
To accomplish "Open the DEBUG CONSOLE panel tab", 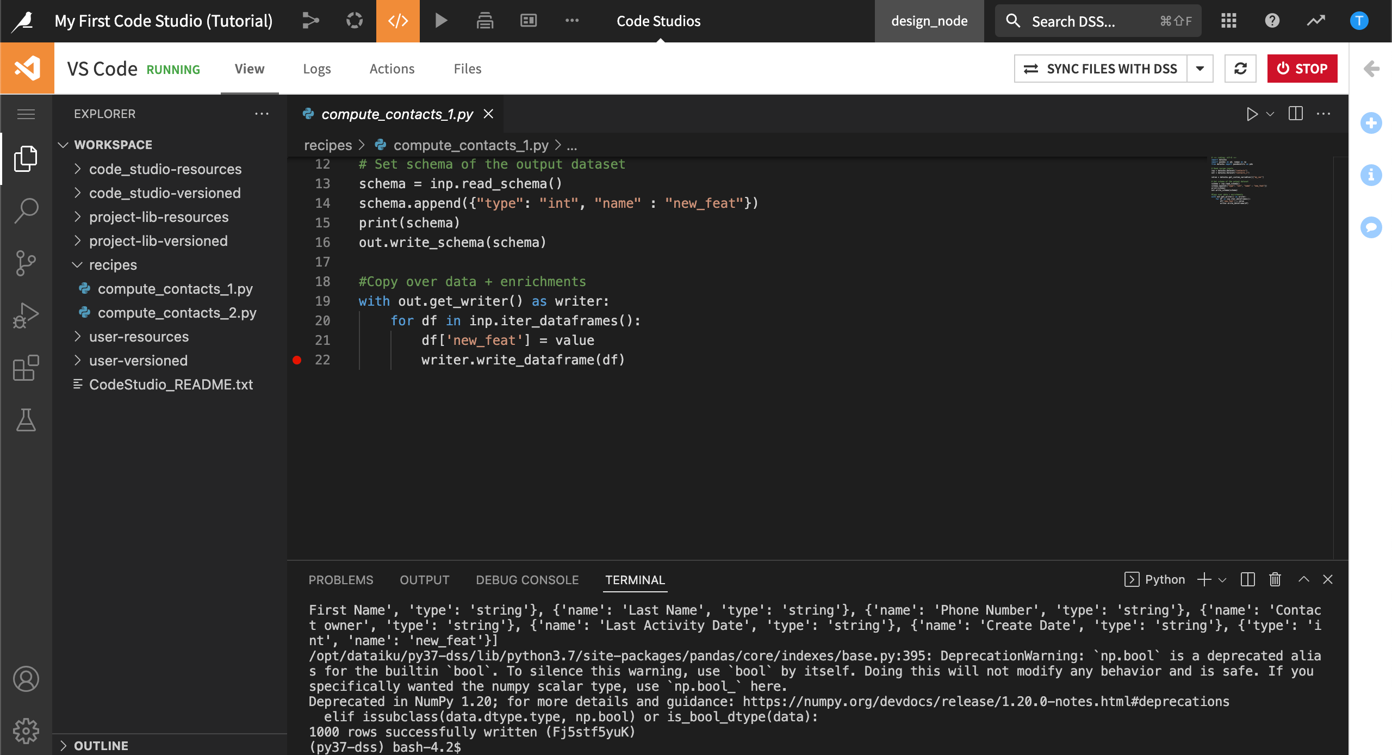I will 527,580.
